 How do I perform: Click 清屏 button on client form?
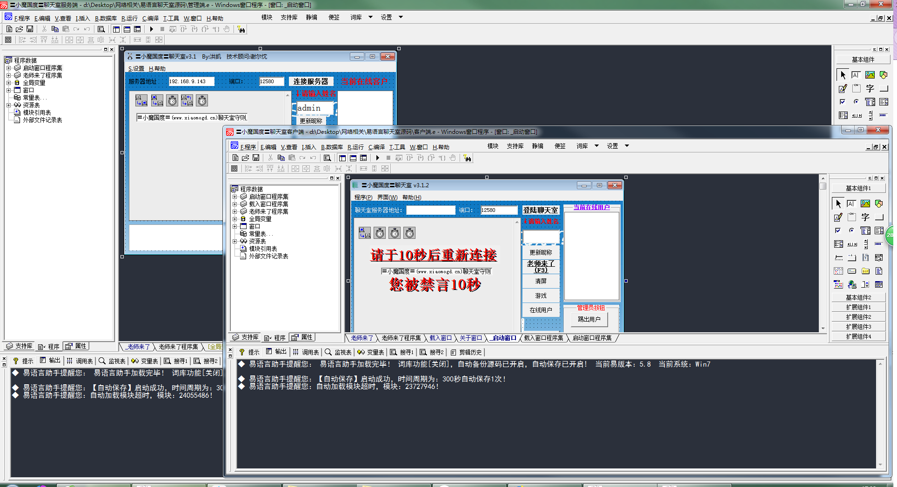coord(541,281)
